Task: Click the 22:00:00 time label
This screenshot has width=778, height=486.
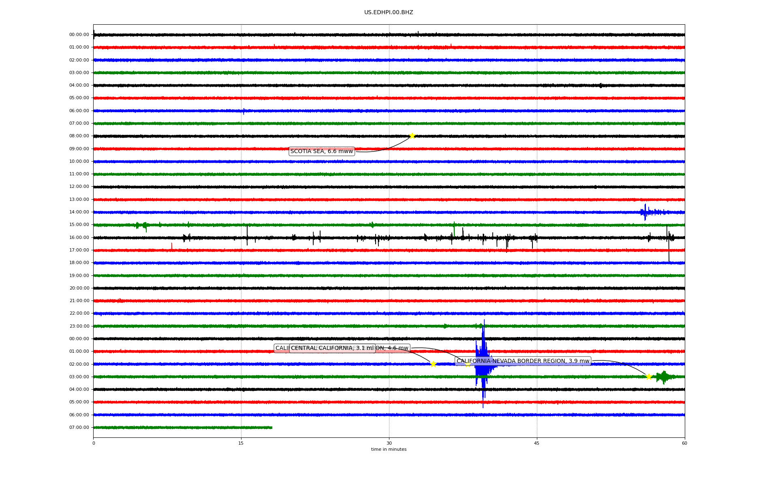Action: (x=79, y=313)
